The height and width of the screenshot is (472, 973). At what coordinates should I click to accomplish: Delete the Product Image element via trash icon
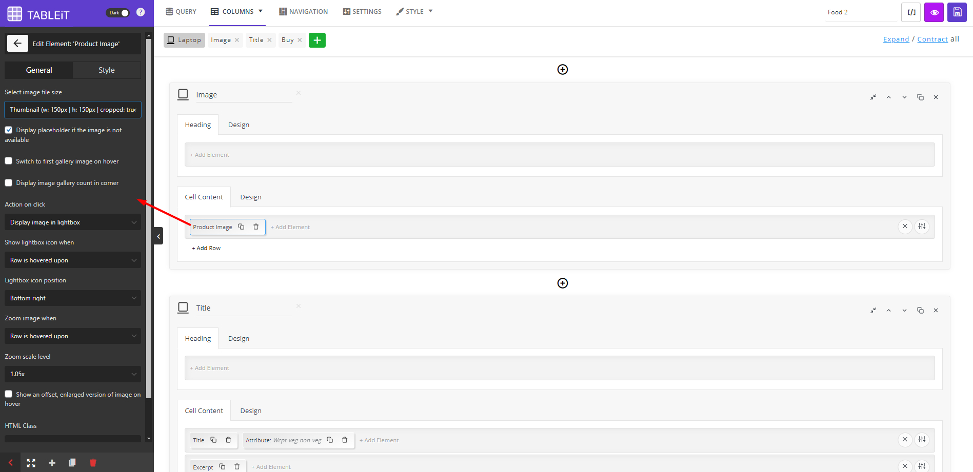point(256,227)
